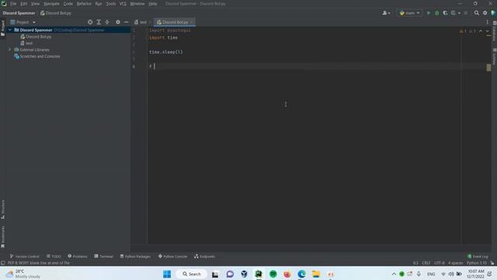This screenshot has width=497, height=280.
Task: Open the File menu
Action: coord(13,4)
